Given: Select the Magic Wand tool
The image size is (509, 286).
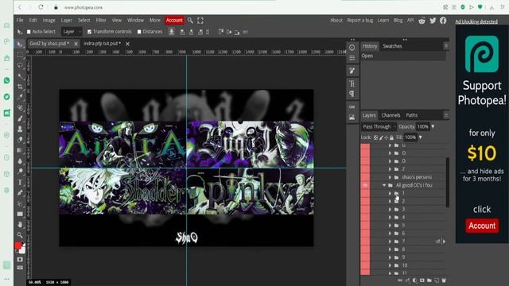Looking at the screenshot, I should tap(20, 76).
